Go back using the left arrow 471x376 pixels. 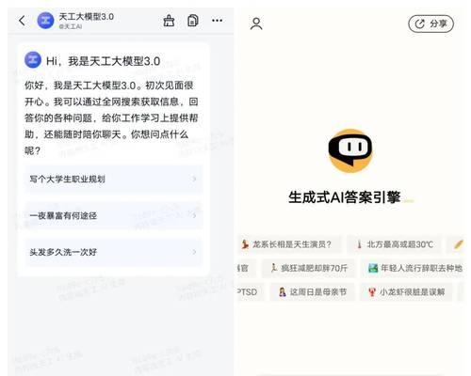click(22, 21)
